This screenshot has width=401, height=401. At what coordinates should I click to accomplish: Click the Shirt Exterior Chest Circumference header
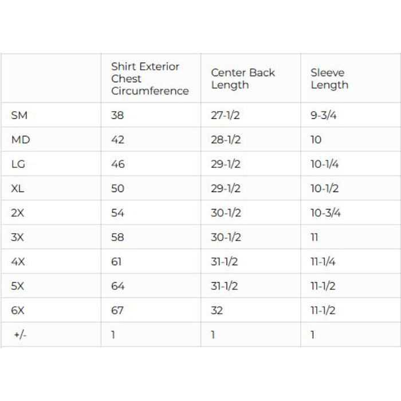coord(150,78)
